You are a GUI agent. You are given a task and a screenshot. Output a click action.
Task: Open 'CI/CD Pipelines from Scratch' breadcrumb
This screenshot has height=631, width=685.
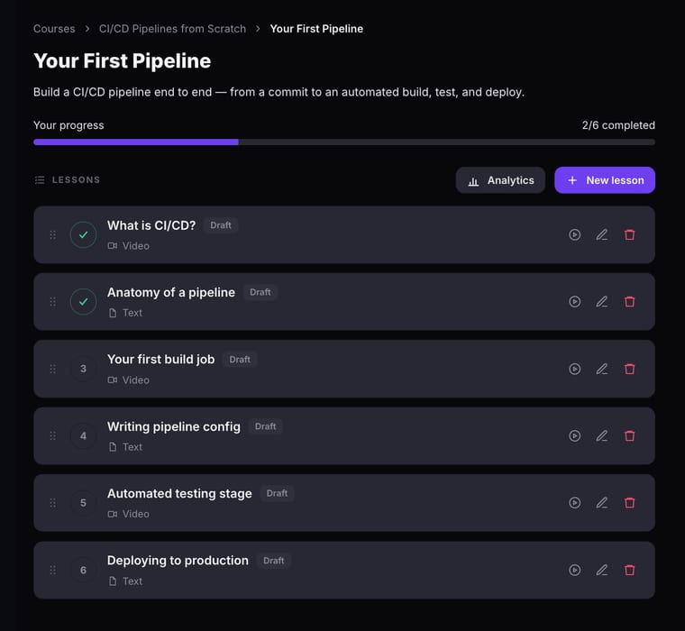pyautogui.click(x=172, y=29)
